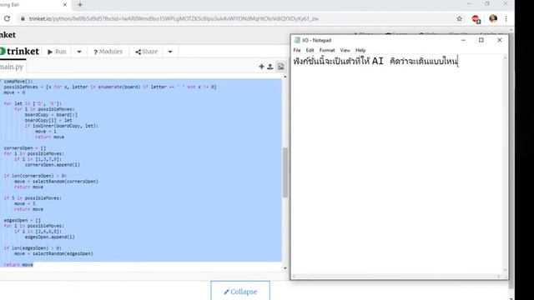The width and height of the screenshot is (534, 300).
Task: Open the Chrome profile avatar
Action: (x=493, y=18)
